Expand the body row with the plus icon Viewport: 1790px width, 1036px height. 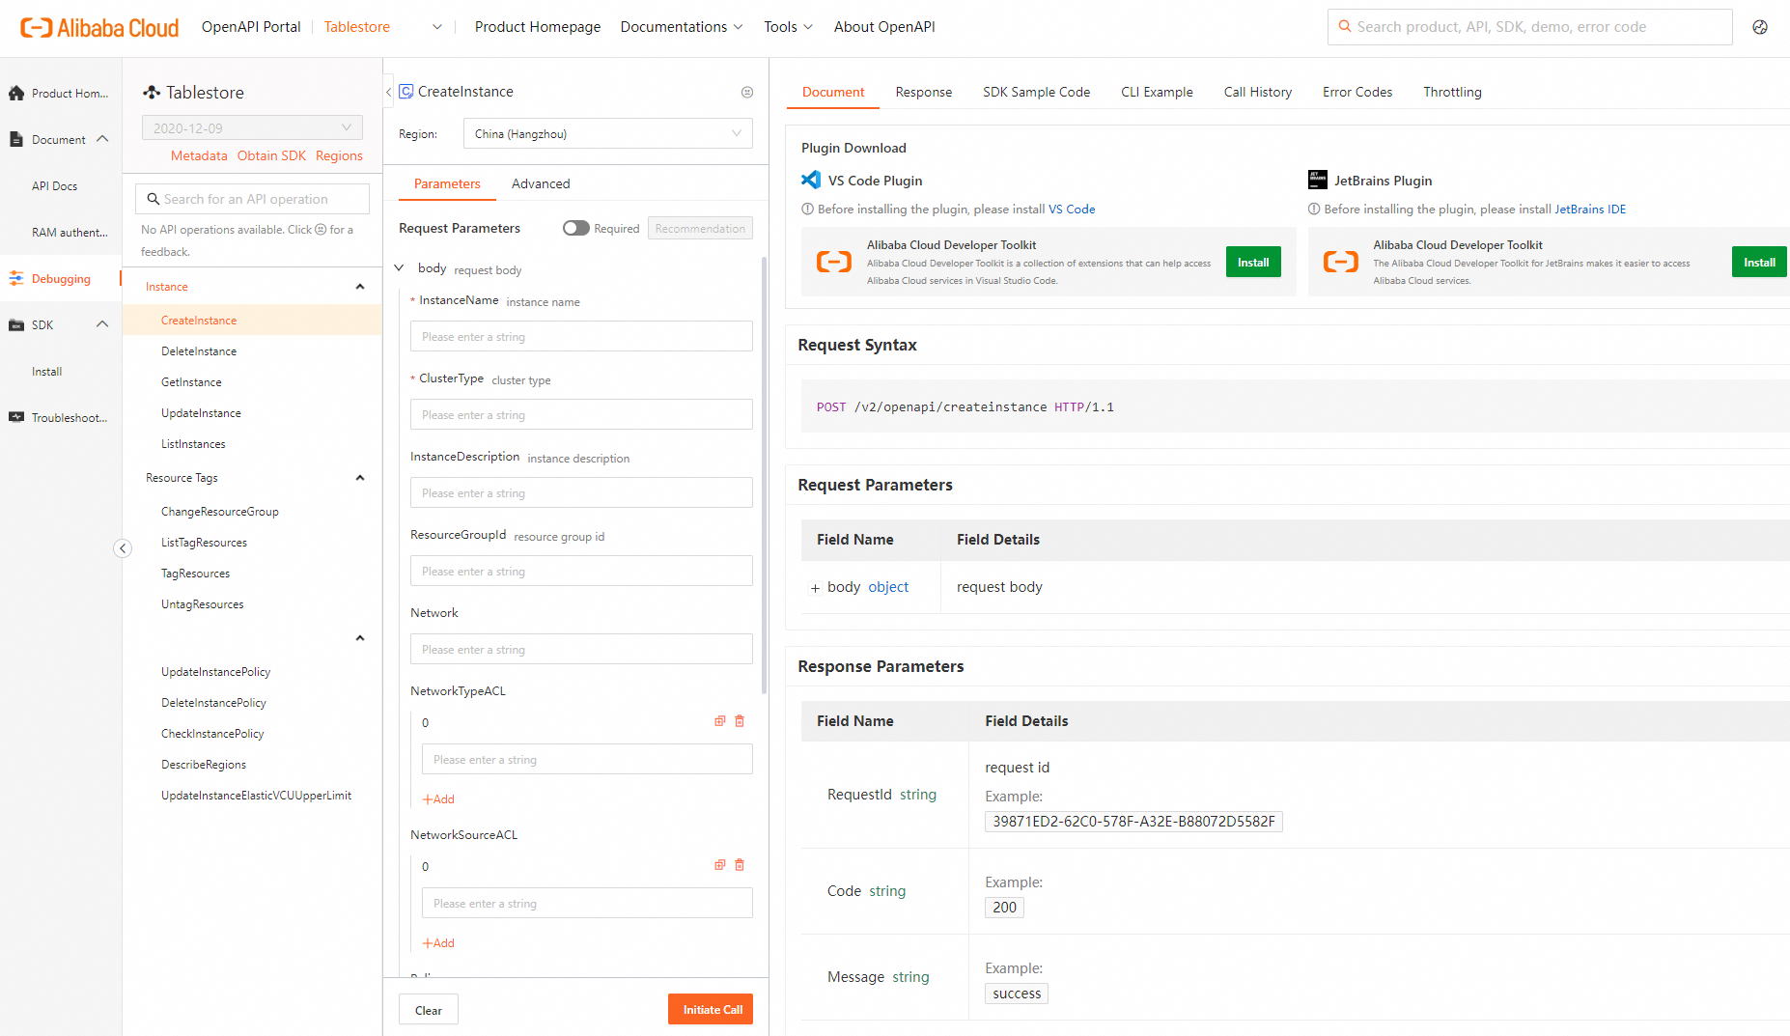tap(815, 588)
